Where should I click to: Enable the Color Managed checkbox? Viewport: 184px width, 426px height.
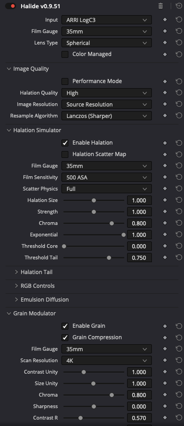coord(65,54)
